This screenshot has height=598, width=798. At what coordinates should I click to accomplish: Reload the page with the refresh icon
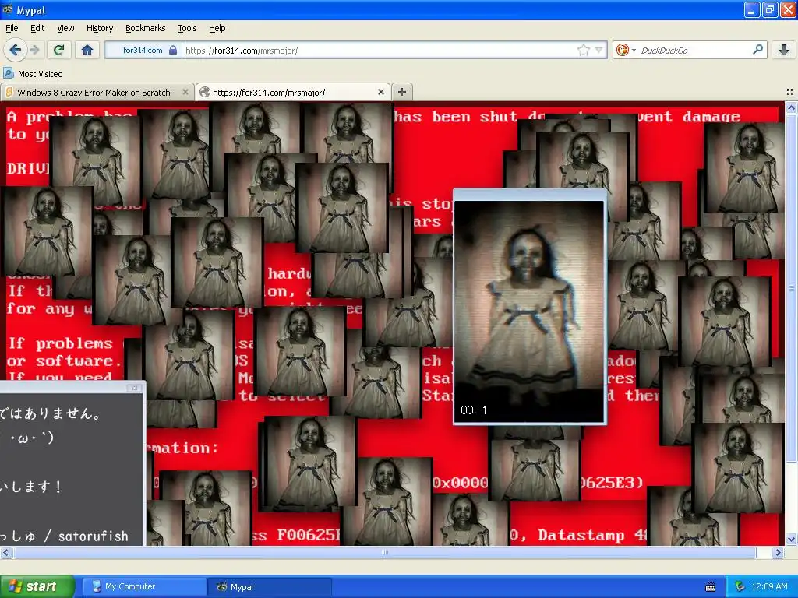(x=58, y=50)
